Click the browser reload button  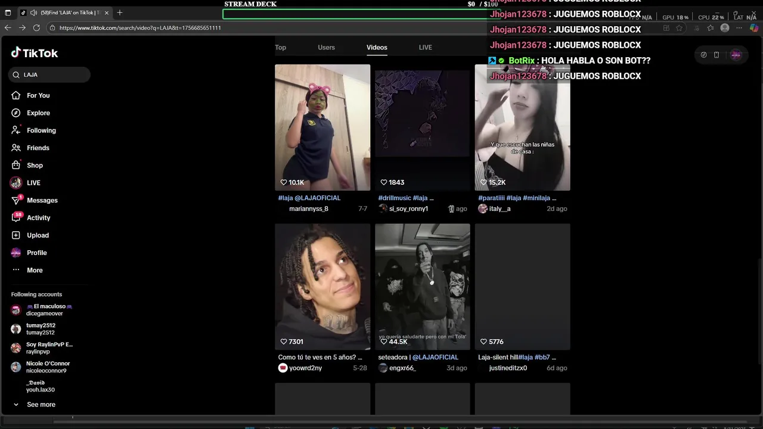(x=36, y=27)
